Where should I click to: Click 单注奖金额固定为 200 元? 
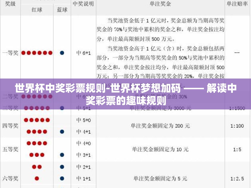pos(160,126)
